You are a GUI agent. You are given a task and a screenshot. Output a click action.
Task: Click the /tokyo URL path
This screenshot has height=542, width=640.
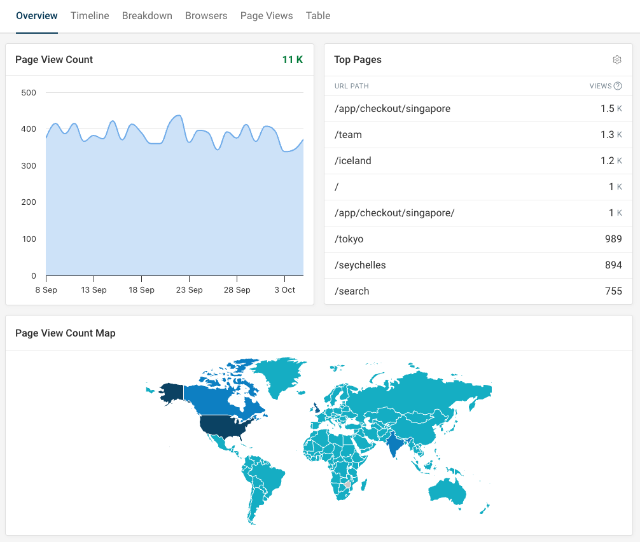(349, 239)
